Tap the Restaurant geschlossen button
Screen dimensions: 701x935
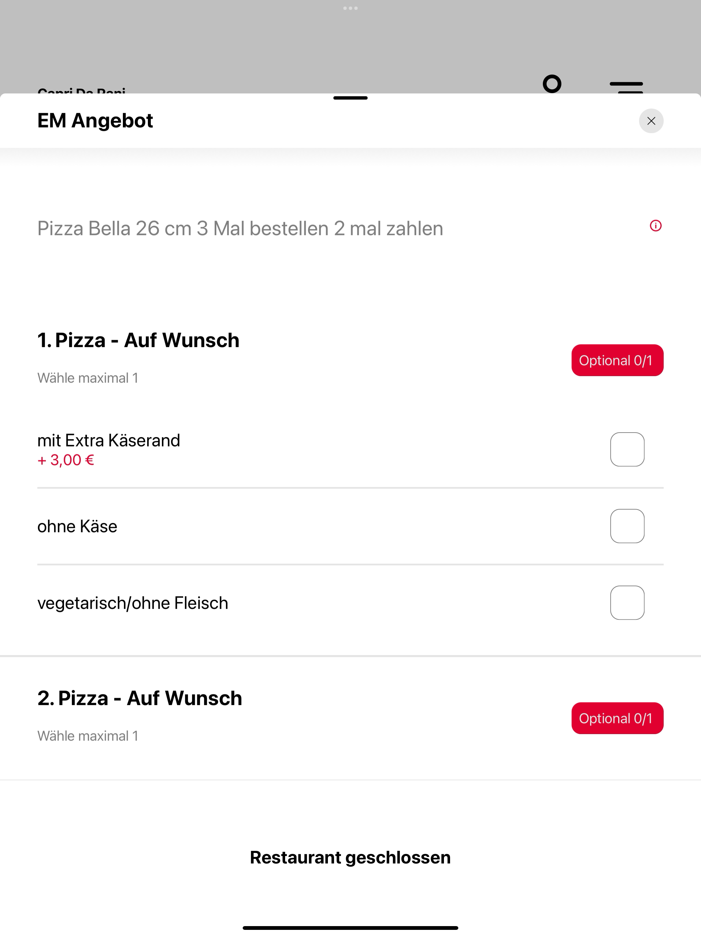click(x=350, y=857)
